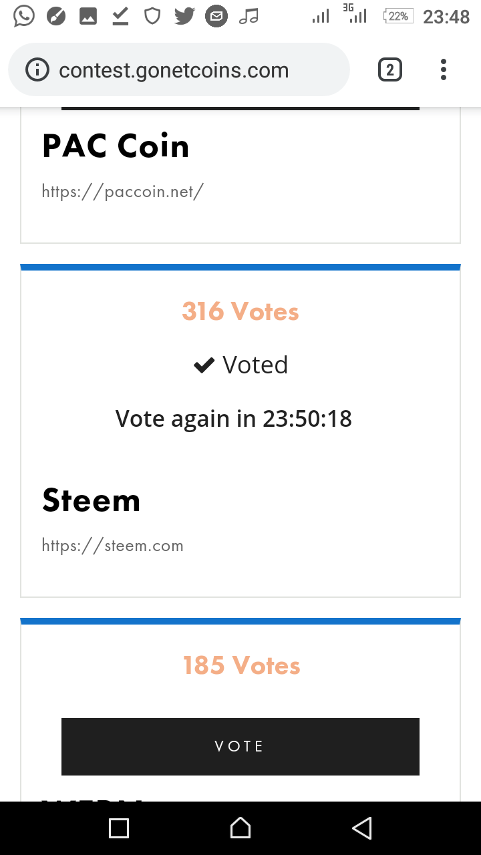
Task: Tap the image gallery notification icon
Action: [x=88, y=16]
